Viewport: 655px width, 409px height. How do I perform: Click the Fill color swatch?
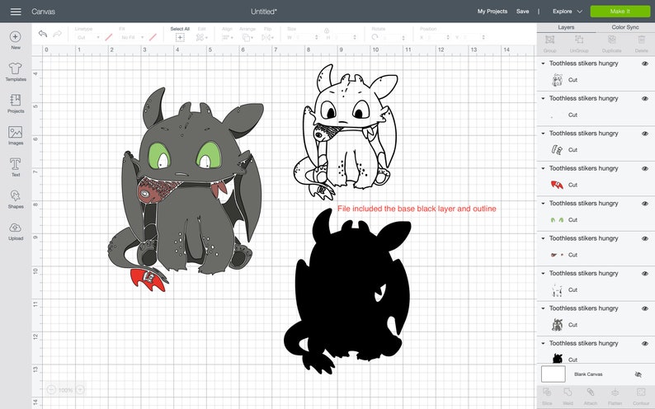tap(153, 38)
